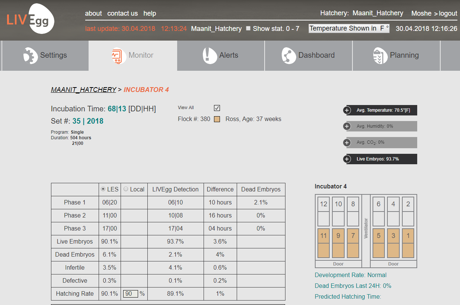Click the '16 hours' difference cell

pos(220,216)
